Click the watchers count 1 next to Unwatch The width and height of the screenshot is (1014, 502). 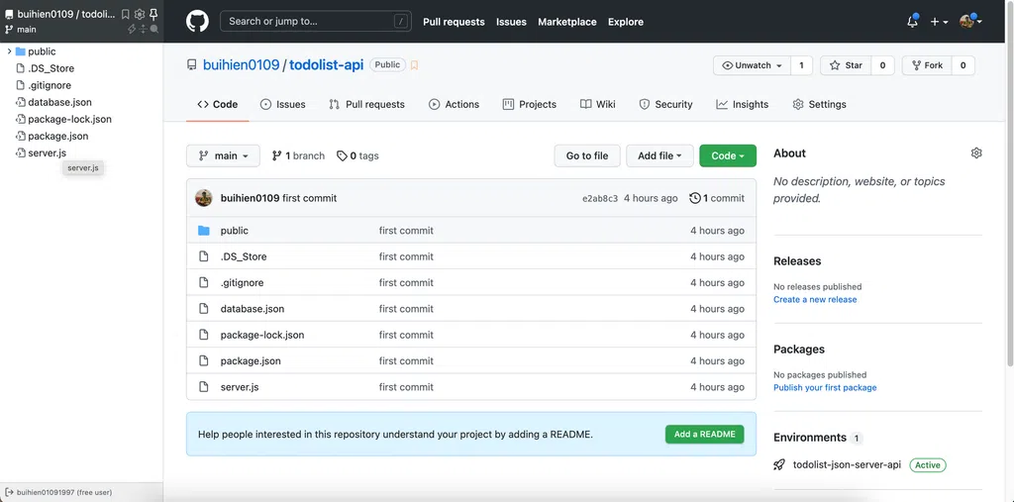(801, 65)
